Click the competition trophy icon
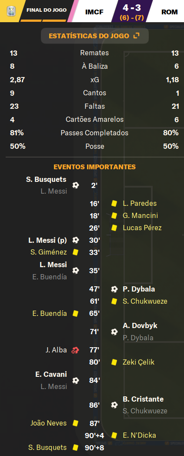Image resolution: width=184 pixels, height=456 pixels. [11, 11]
